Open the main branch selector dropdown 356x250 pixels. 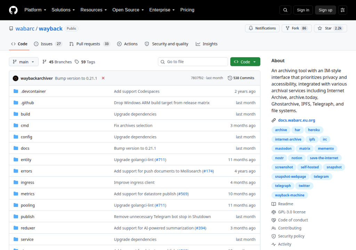click(x=24, y=62)
